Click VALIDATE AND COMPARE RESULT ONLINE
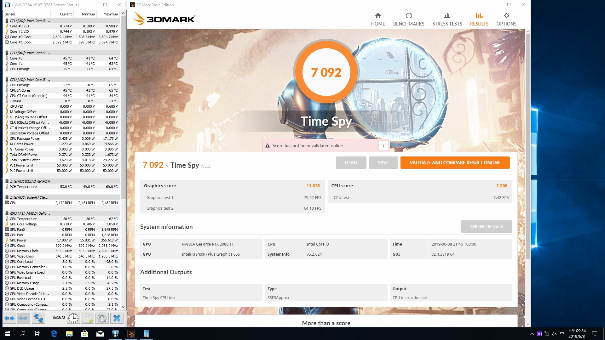The height and width of the screenshot is (340, 605). click(x=455, y=162)
